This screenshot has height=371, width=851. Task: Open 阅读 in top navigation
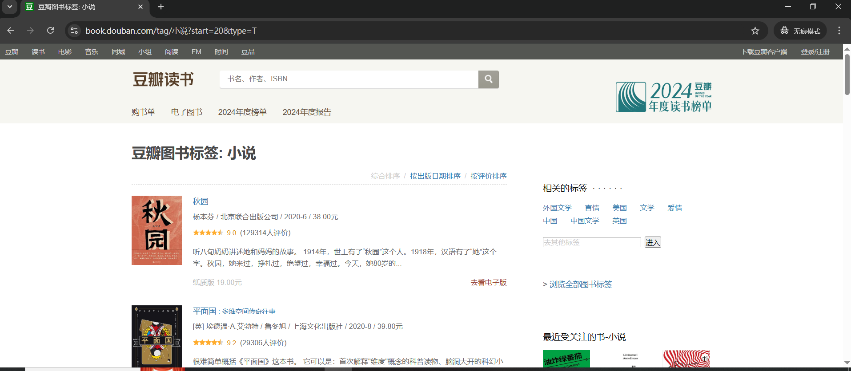tap(172, 52)
